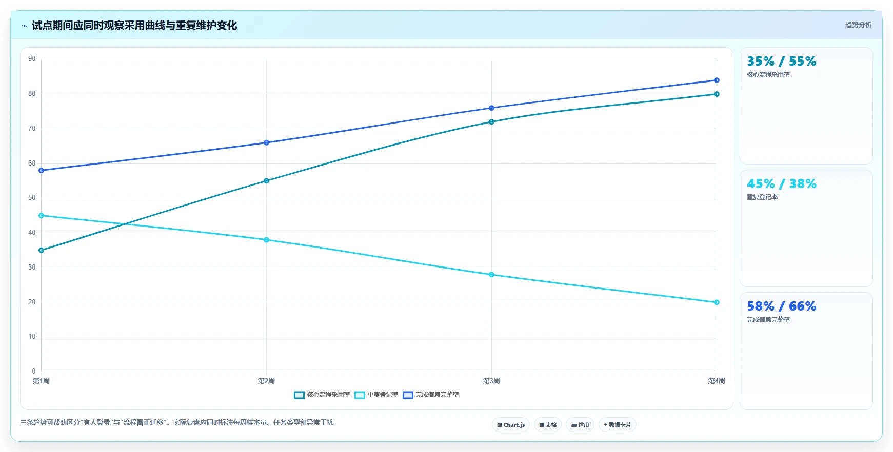893x452 pixels.
Task: Open the Chart.js chip
Action: (x=511, y=425)
